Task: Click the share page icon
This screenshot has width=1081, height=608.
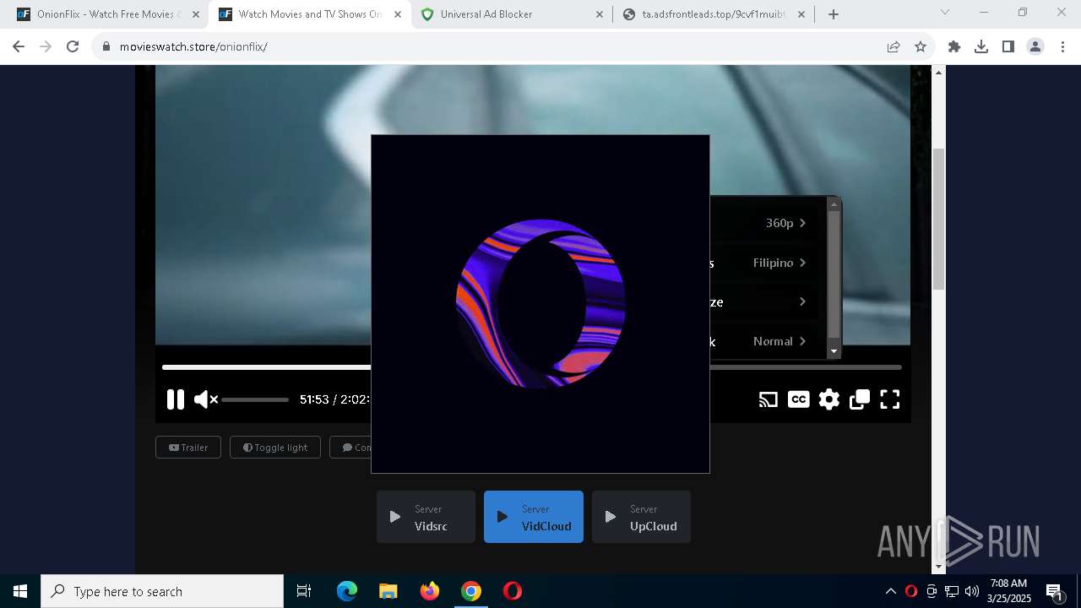Action: pyautogui.click(x=894, y=46)
